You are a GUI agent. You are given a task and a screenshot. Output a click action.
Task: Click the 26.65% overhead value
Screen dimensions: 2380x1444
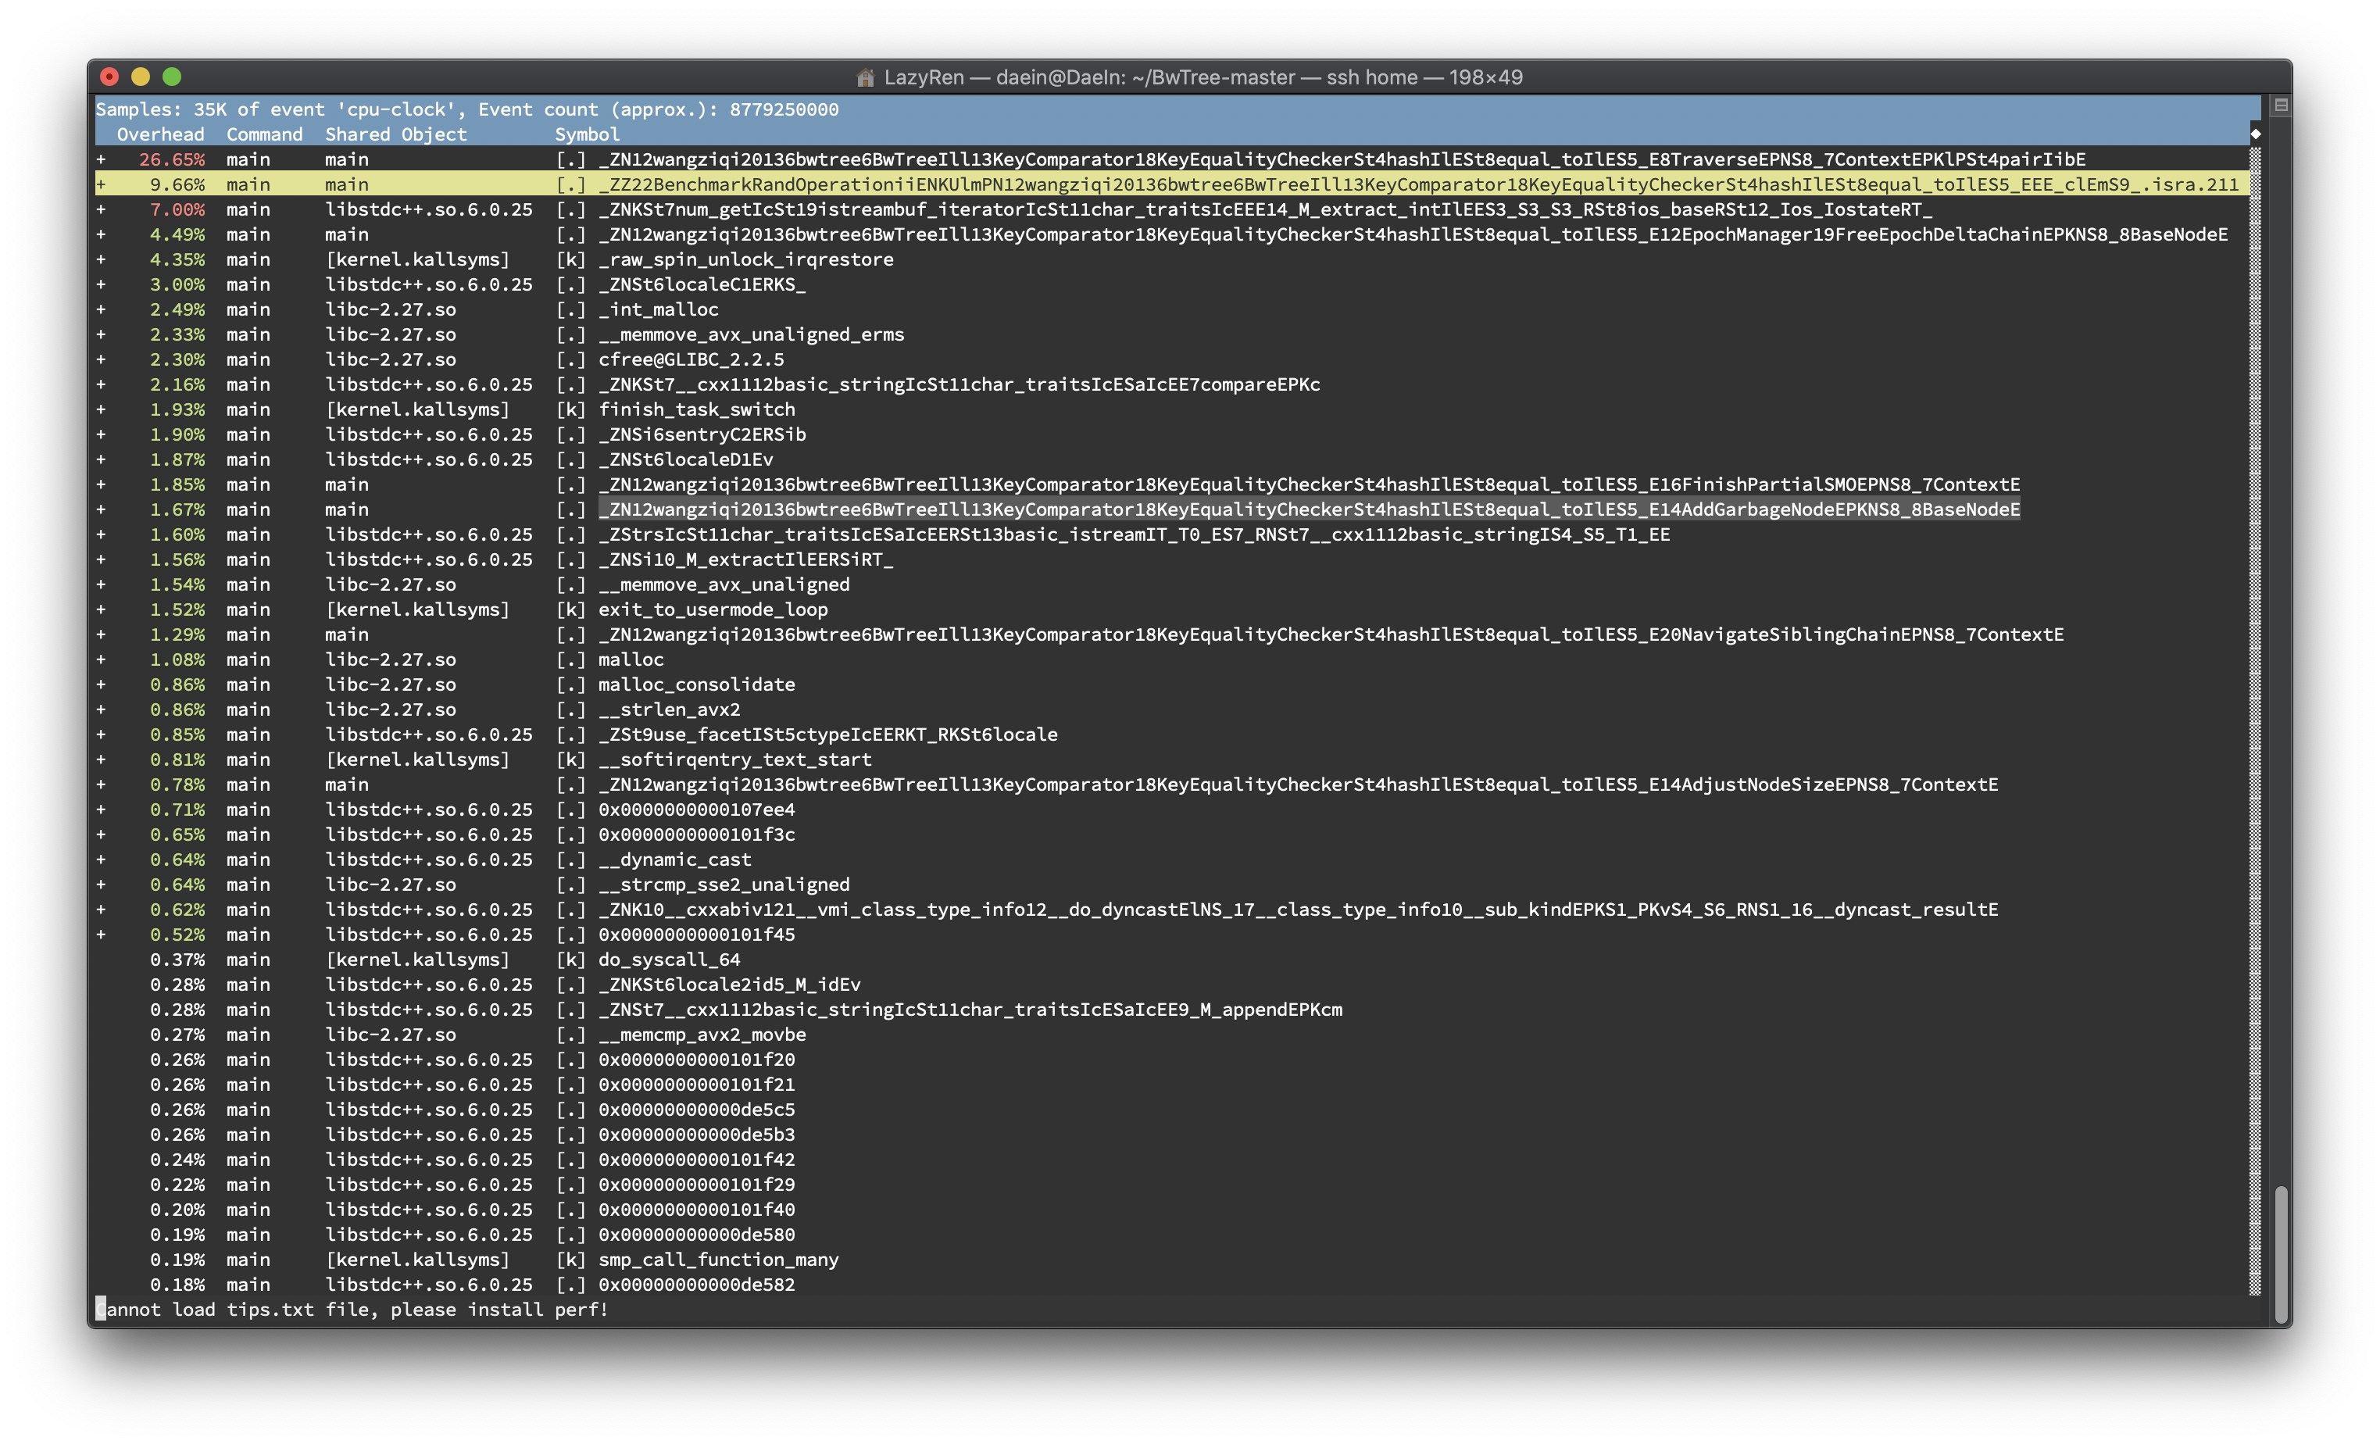tap(172, 159)
